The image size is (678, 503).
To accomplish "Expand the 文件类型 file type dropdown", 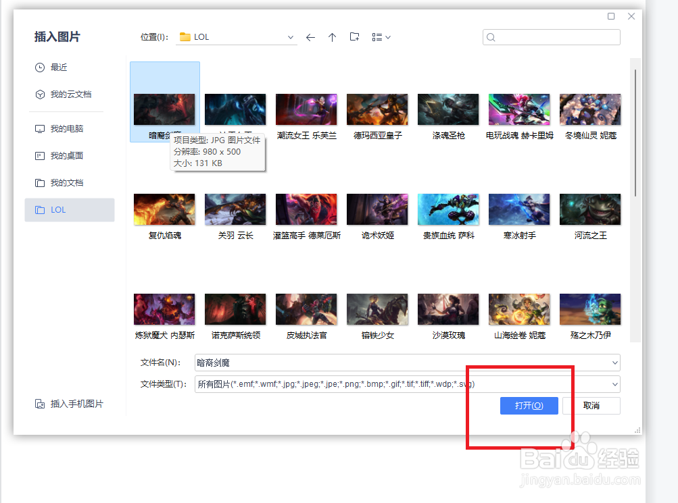I will (614, 384).
